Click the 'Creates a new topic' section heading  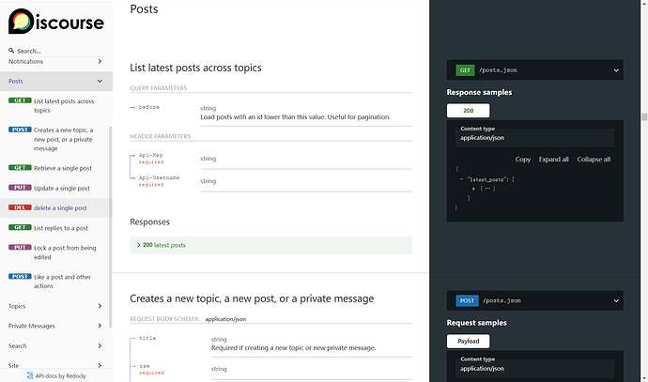[x=252, y=298]
